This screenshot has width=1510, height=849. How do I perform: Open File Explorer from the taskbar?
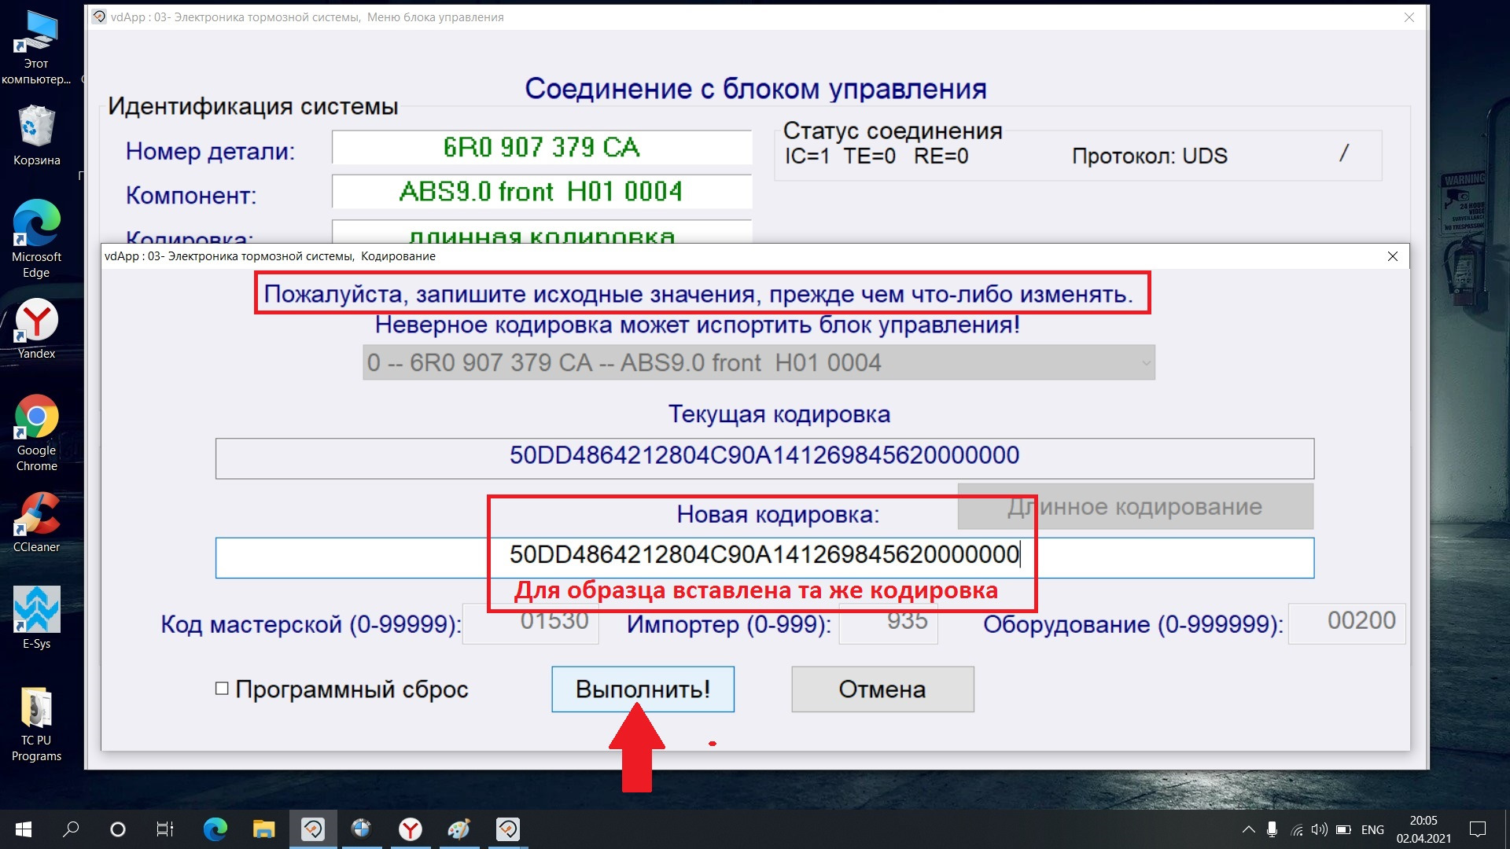[x=263, y=829]
